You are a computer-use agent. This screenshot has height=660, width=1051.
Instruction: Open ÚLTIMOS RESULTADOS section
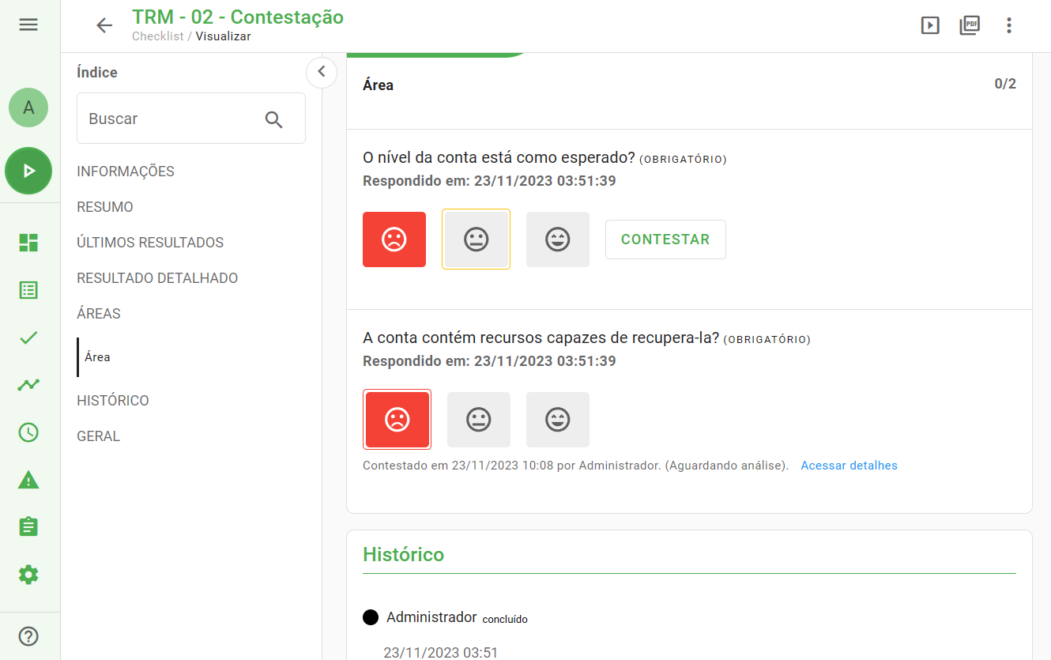(x=149, y=242)
